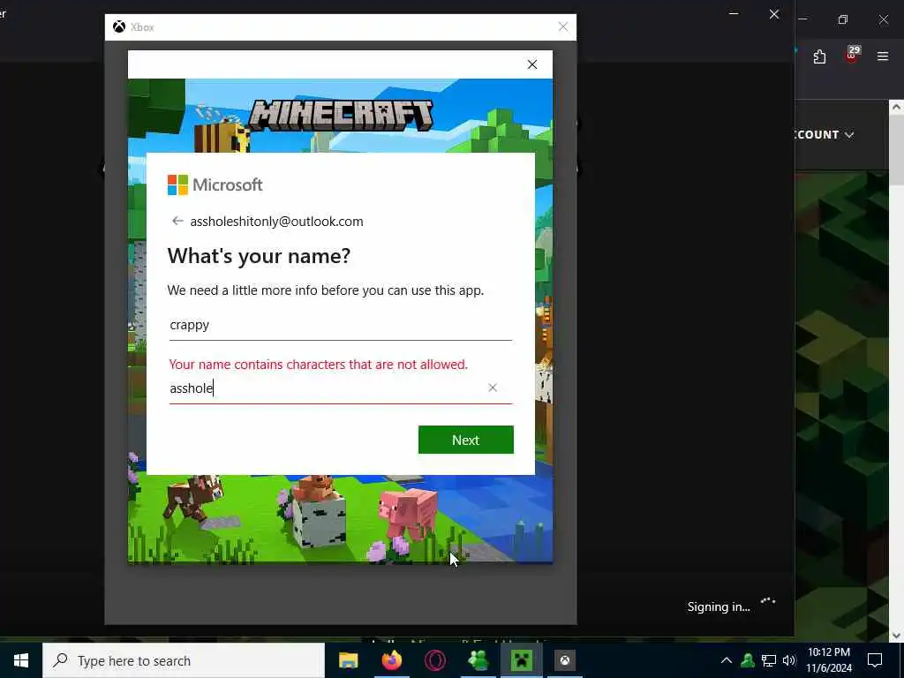Click the green Next button

coord(466,440)
